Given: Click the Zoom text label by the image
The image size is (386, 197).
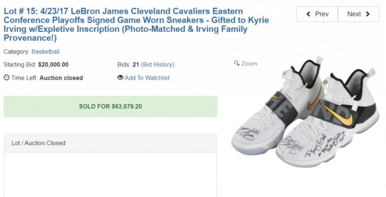Looking at the screenshot, I should pyautogui.click(x=249, y=64).
